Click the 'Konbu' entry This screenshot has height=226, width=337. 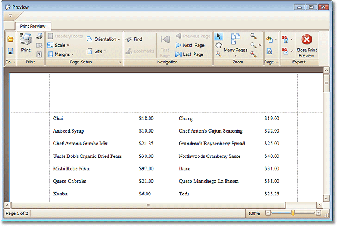[60, 194]
